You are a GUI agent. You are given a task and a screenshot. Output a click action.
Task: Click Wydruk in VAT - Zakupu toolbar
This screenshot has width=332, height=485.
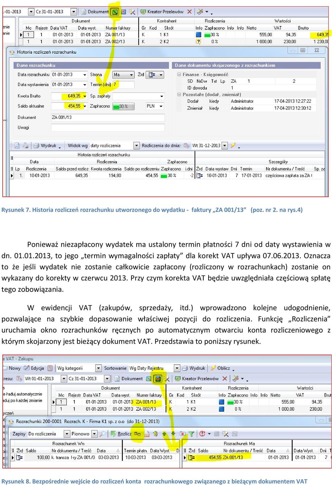[x=194, y=368]
